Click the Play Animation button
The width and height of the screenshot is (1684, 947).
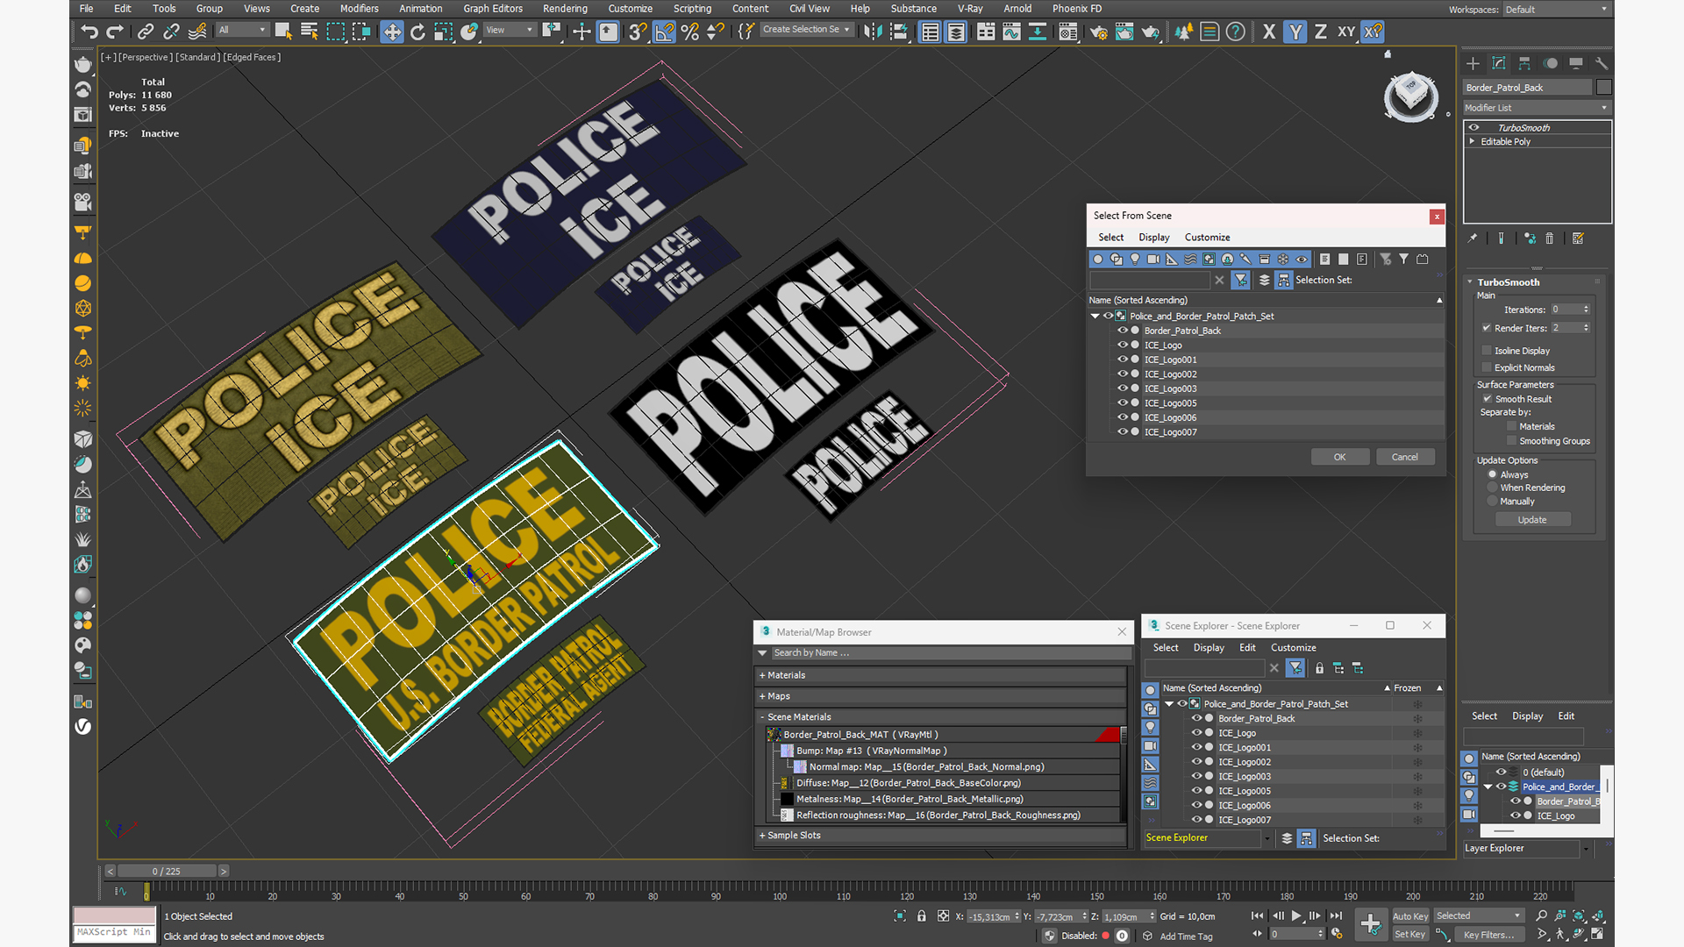pyautogui.click(x=1295, y=915)
